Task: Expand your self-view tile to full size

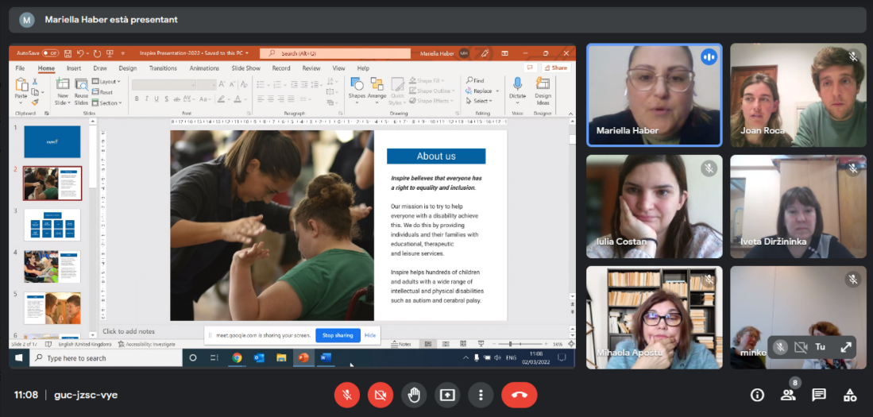Action: 846,347
